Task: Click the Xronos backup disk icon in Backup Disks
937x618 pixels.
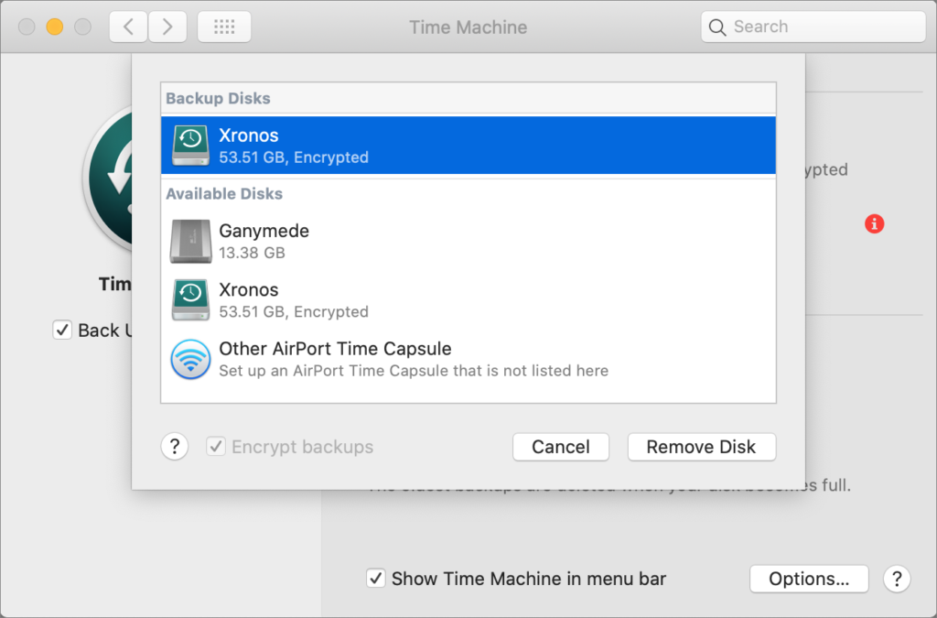Action: point(190,146)
